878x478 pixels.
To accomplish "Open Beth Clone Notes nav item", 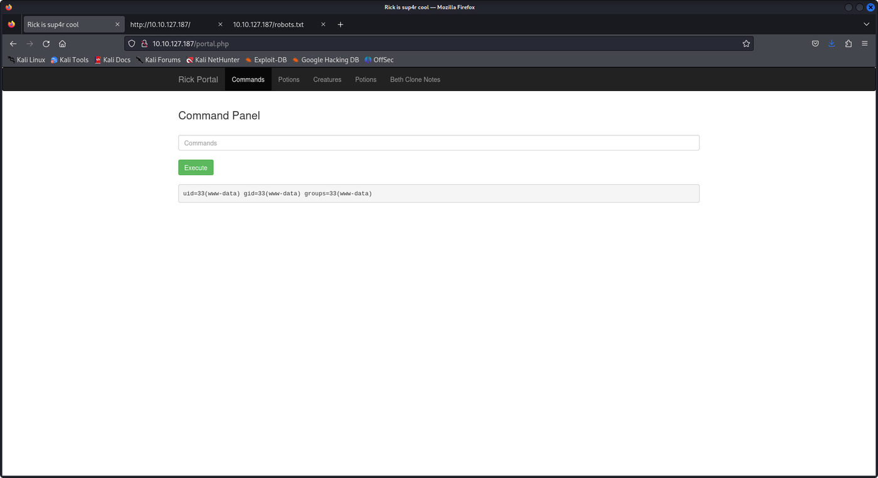I will click(415, 80).
